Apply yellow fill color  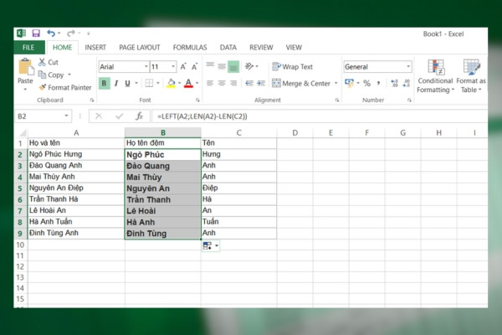(x=172, y=84)
